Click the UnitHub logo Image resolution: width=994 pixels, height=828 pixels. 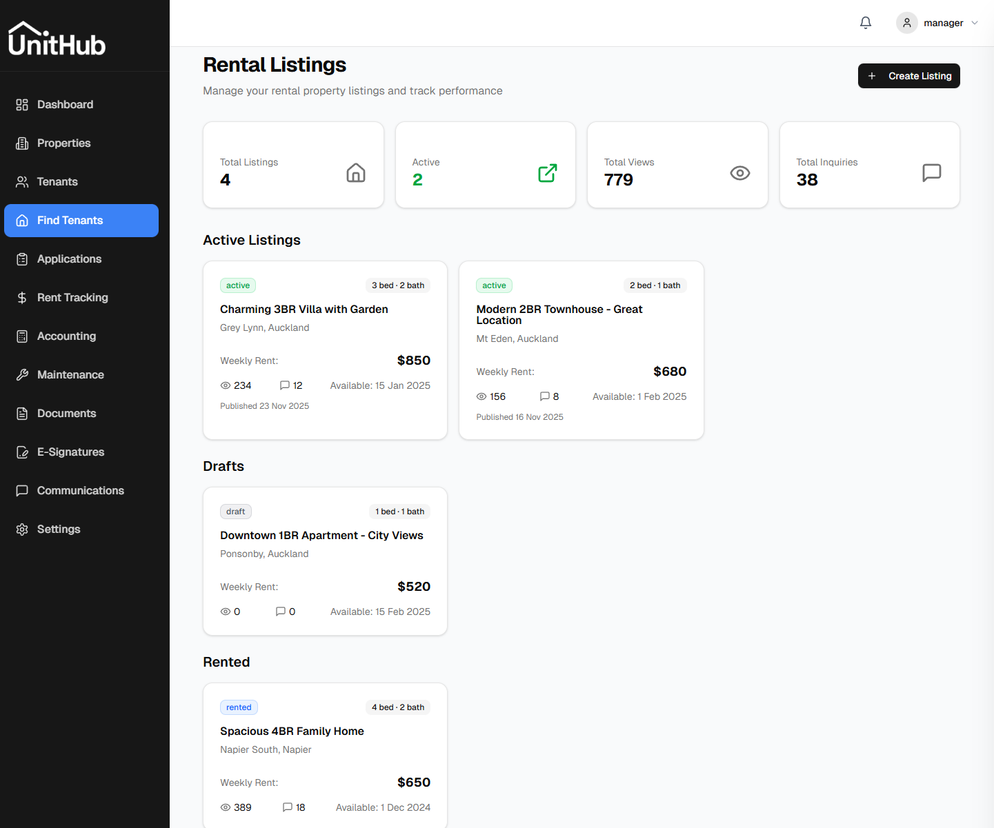point(57,39)
